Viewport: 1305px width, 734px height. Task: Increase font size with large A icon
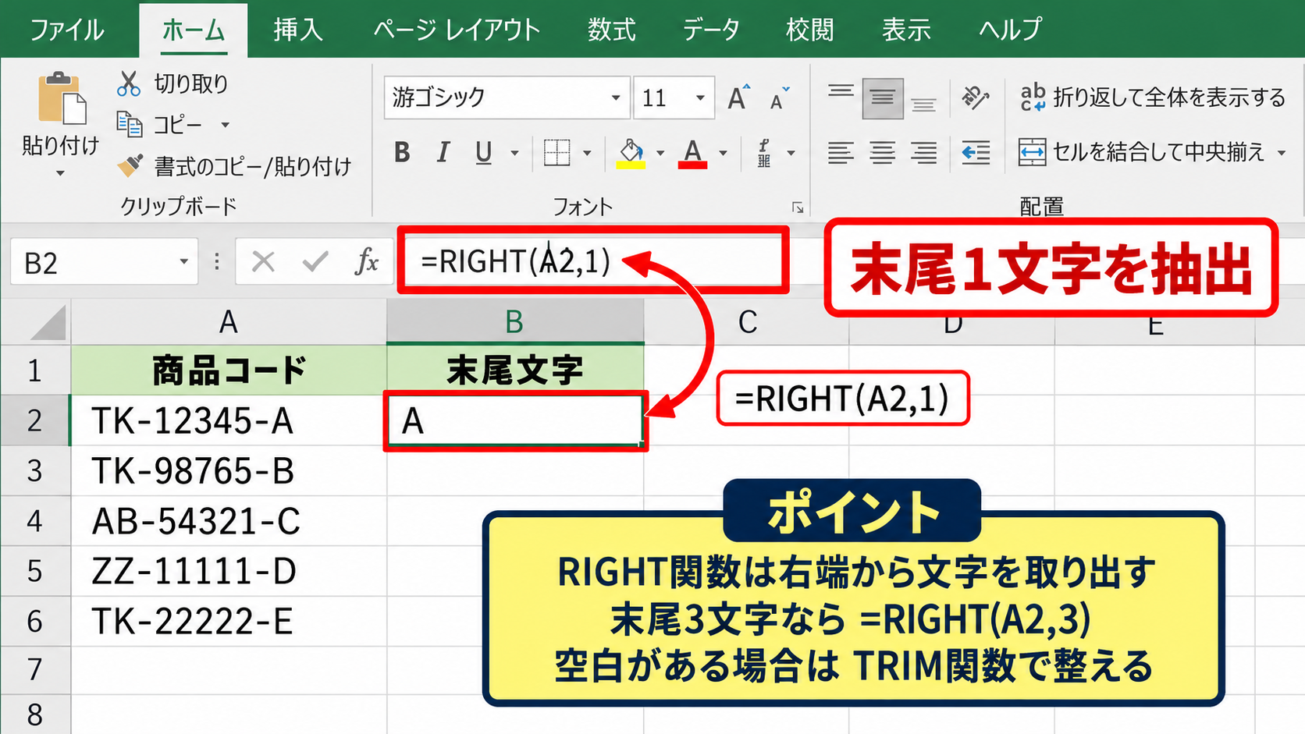pos(738,98)
